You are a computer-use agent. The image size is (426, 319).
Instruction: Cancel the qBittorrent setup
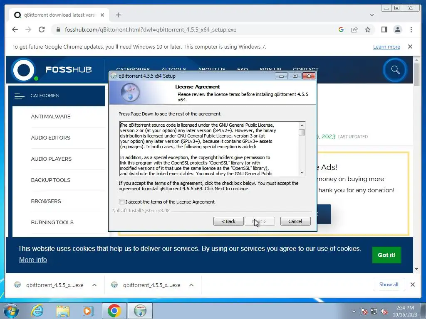295,221
